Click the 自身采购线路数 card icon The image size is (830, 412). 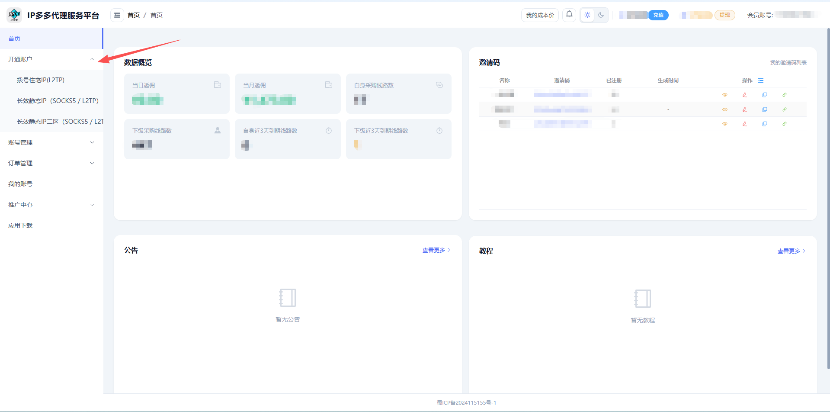tap(439, 85)
